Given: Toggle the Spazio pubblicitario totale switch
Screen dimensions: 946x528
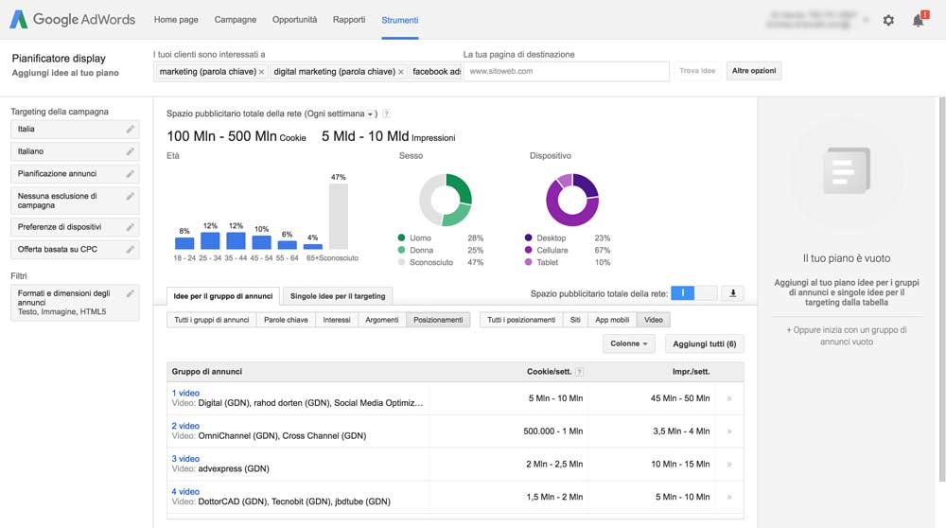Looking at the screenshot, I should point(693,293).
